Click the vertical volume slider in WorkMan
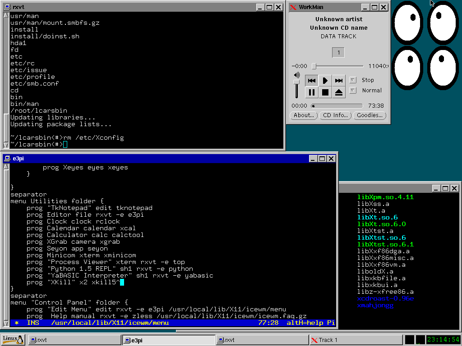 click(x=296, y=89)
